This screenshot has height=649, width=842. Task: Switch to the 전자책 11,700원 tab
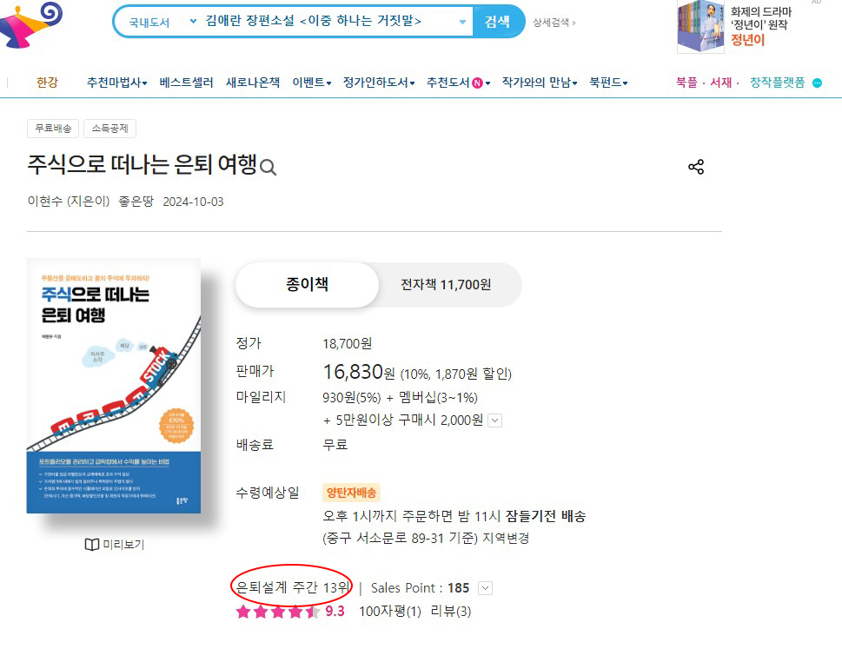click(446, 284)
